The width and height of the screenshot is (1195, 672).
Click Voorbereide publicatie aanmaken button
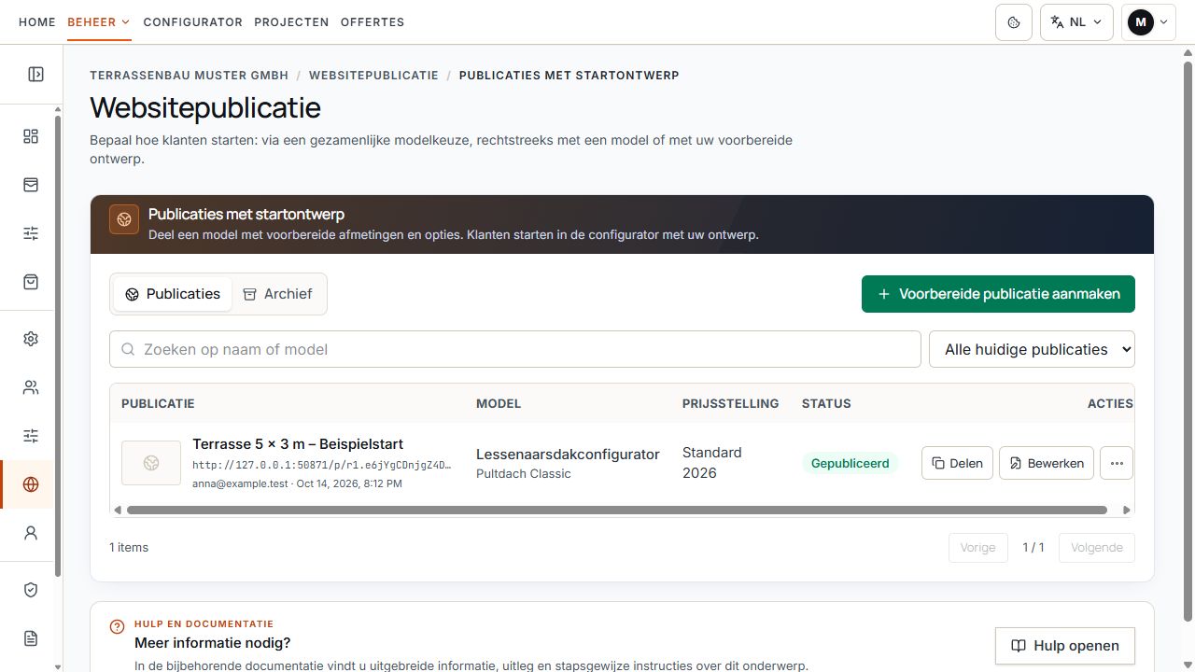pyautogui.click(x=998, y=294)
